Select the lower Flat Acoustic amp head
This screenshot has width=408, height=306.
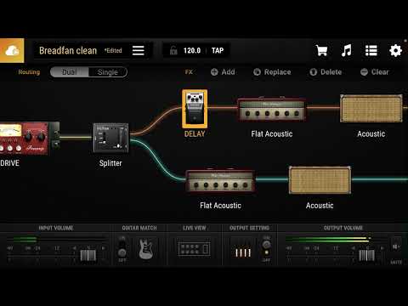coord(220,181)
